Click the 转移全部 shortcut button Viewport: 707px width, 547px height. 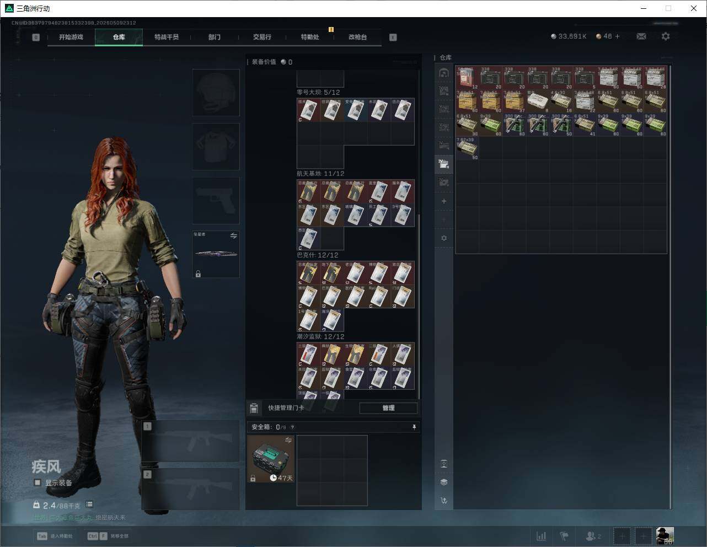tap(108, 536)
